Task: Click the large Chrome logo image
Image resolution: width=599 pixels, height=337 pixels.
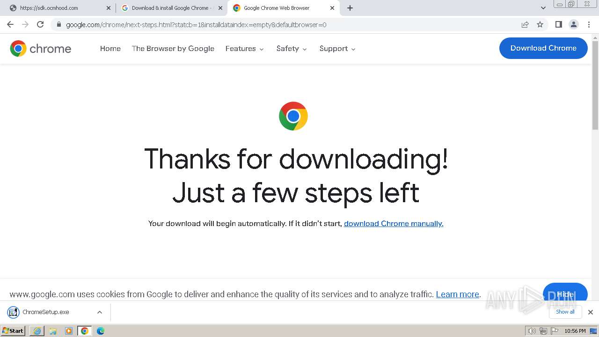Action: click(293, 116)
